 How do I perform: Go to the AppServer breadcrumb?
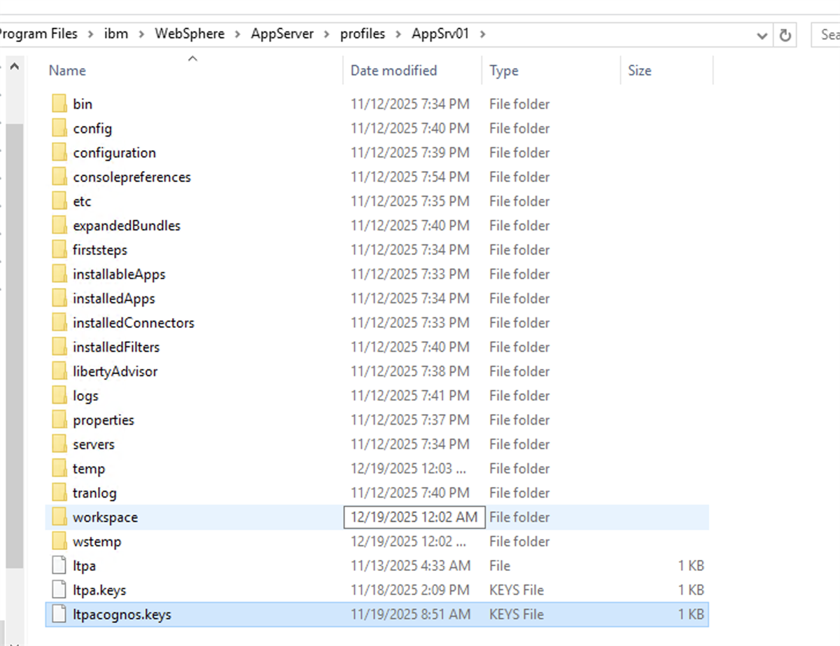point(283,34)
